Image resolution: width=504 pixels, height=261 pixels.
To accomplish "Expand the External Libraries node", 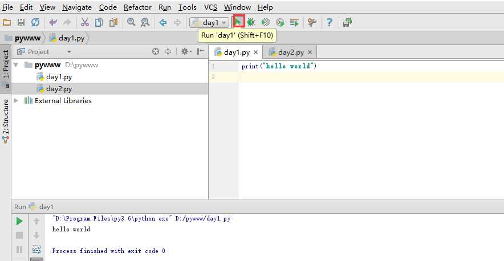I will (x=16, y=101).
